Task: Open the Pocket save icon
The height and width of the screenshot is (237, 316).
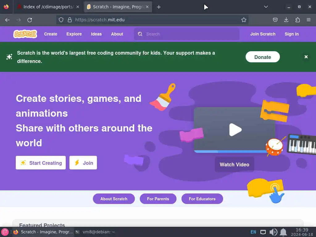Action: click(275, 20)
